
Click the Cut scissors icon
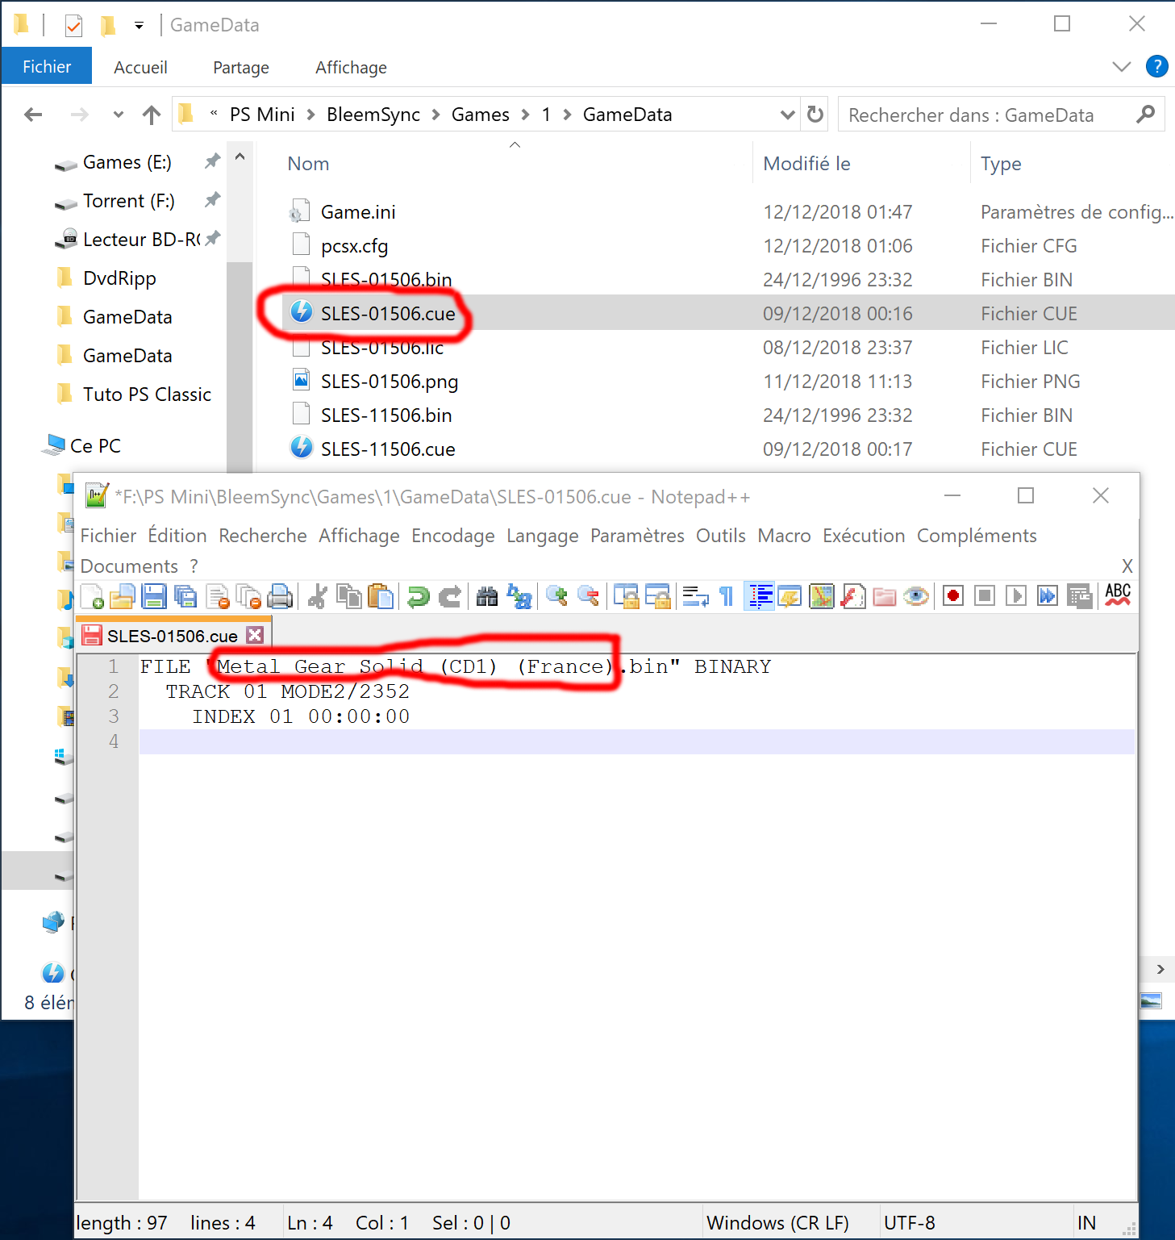click(318, 596)
